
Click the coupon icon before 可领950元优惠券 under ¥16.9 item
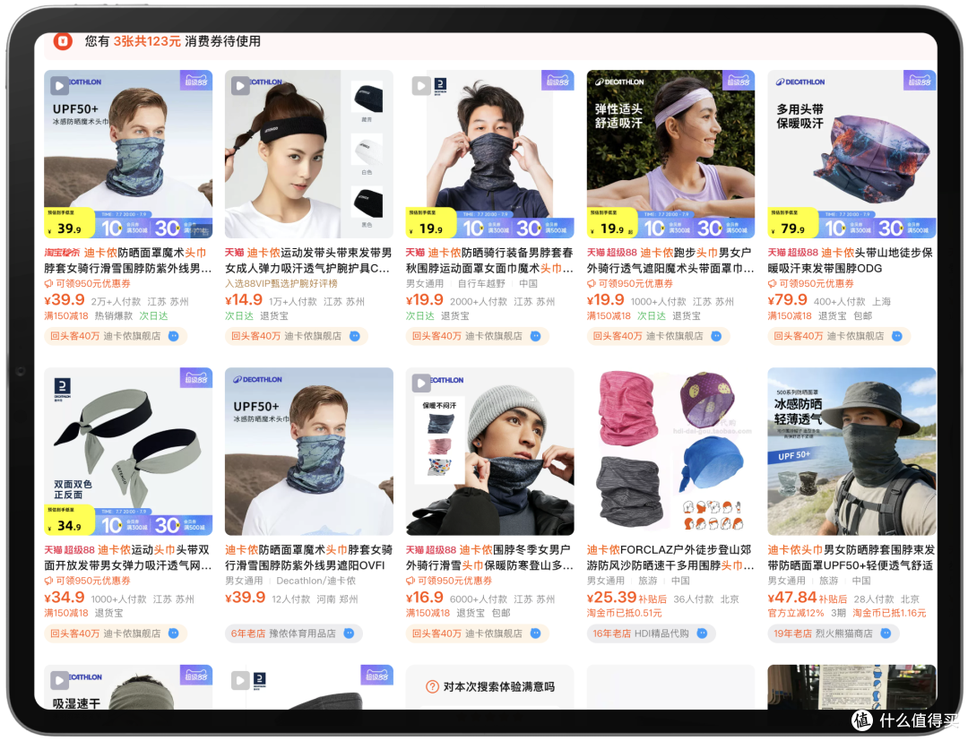(x=410, y=582)
